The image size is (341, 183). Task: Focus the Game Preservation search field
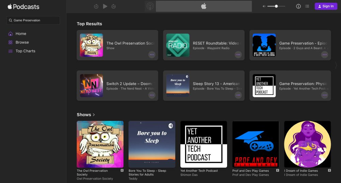(33, 20)
